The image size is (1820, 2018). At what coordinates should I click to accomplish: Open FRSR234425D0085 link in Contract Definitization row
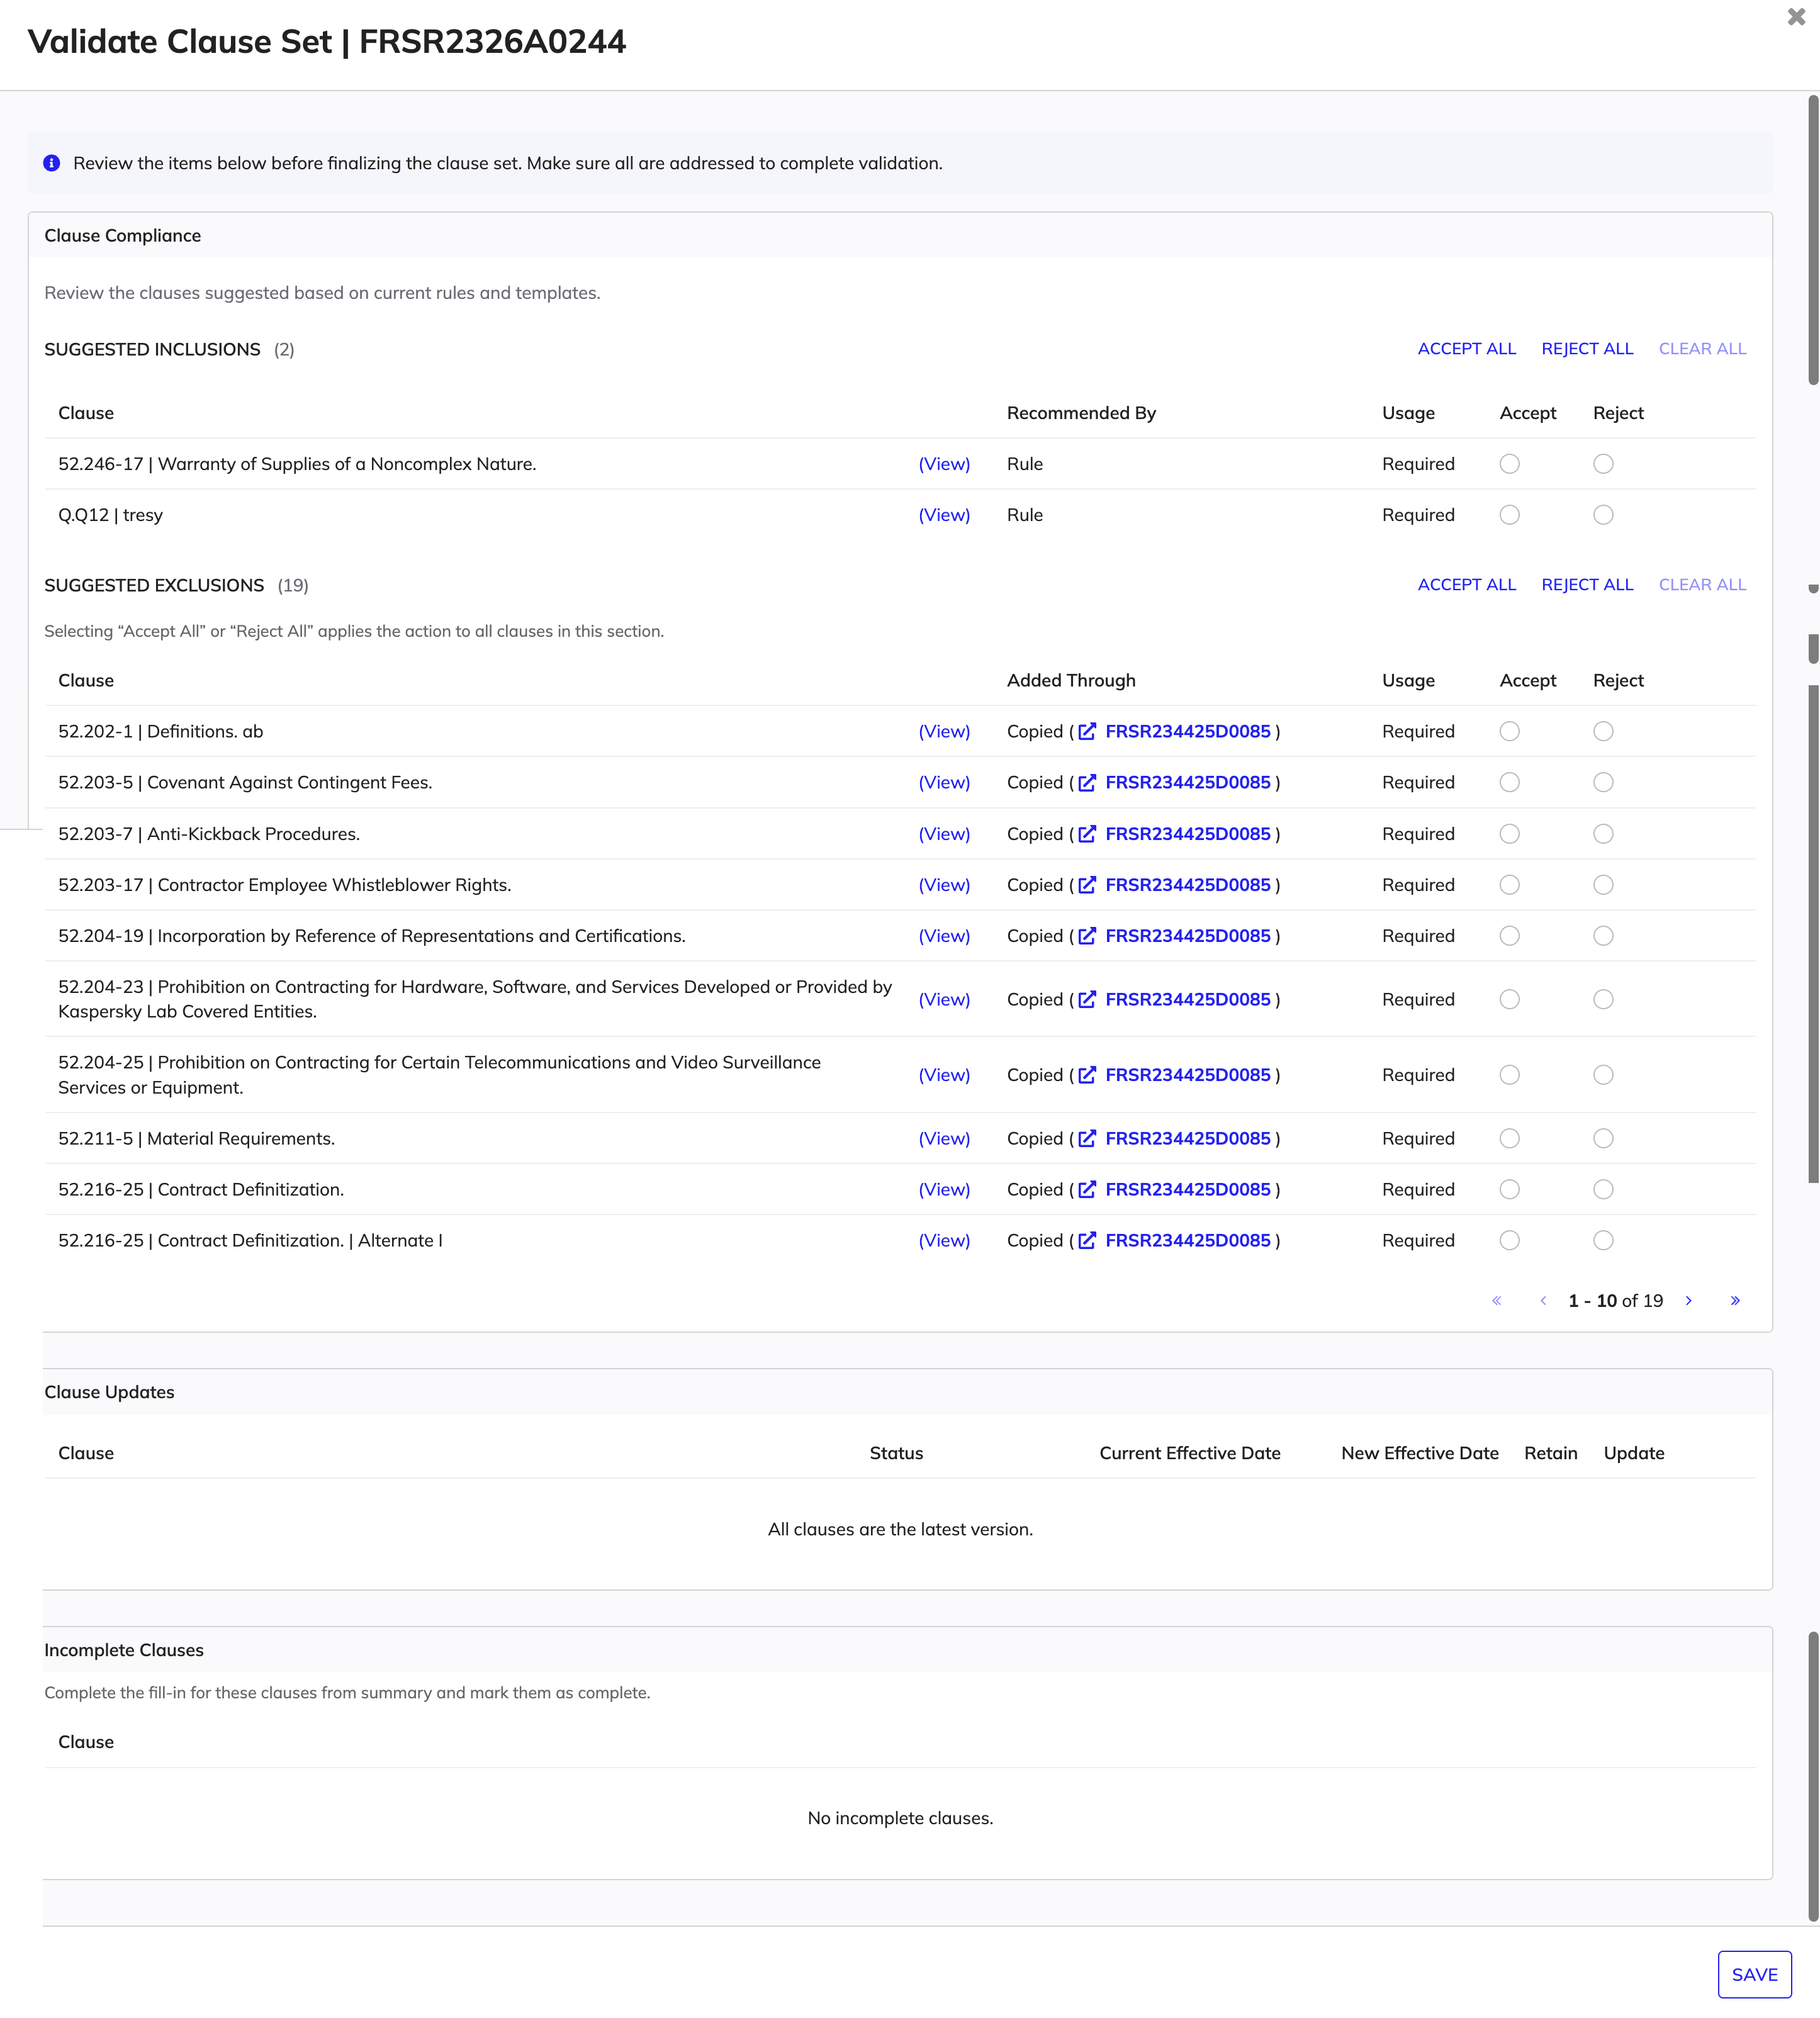[x=1187, y=1189]
